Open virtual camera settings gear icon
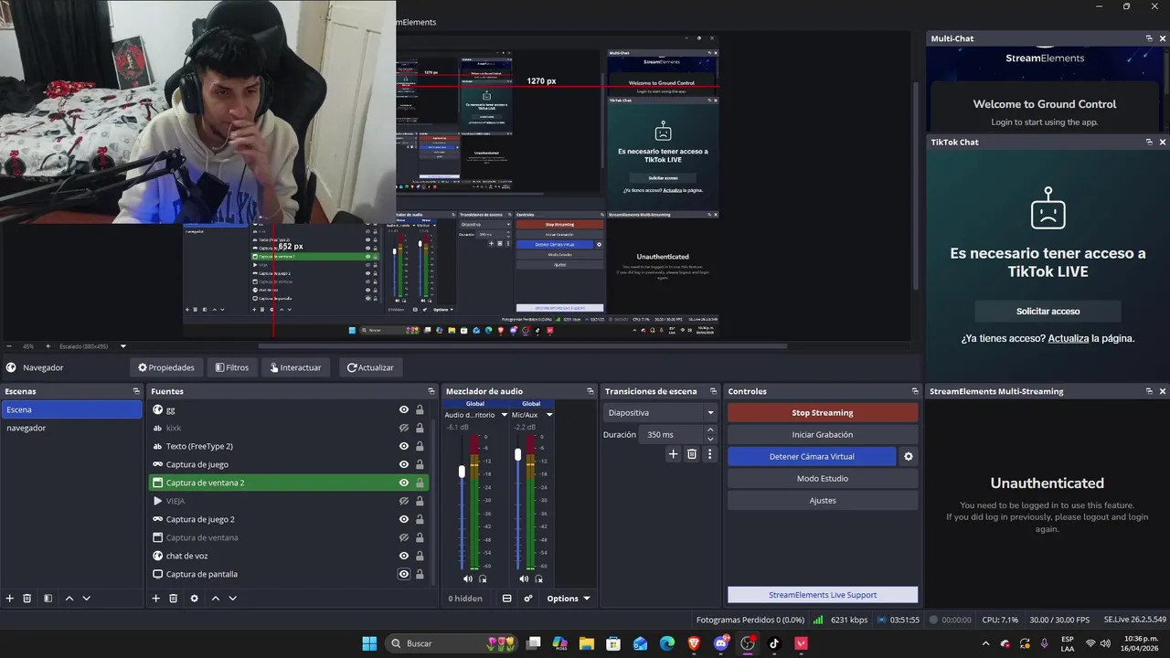 coord(909,456)
